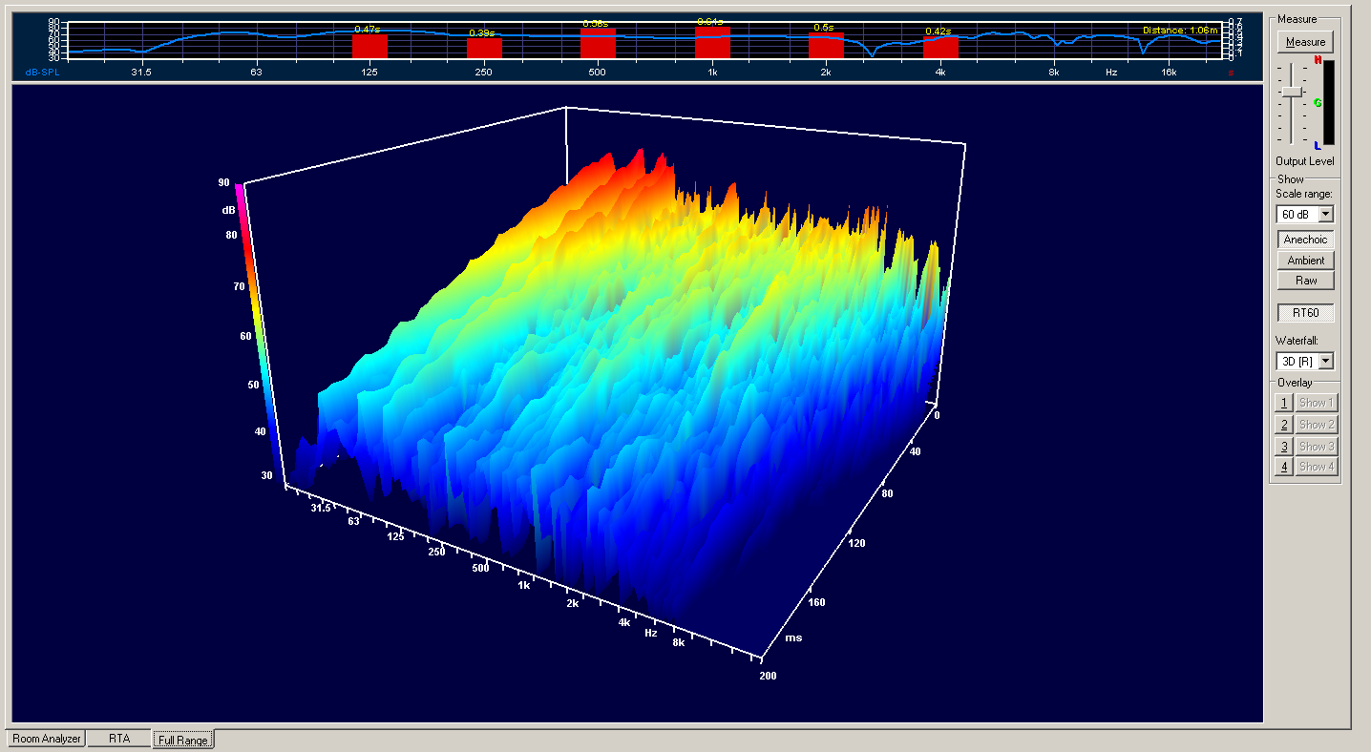This screenshot has width=1371, height=752.
Task: Change scale range from 60 dB
Action: [x=1298, y=214]
